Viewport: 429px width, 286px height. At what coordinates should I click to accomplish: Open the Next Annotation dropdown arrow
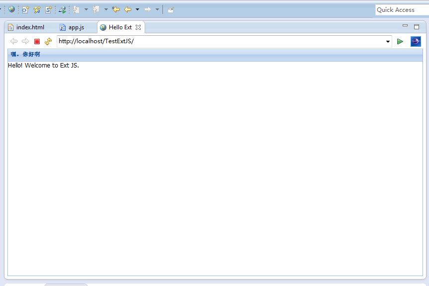pos(85,9)
